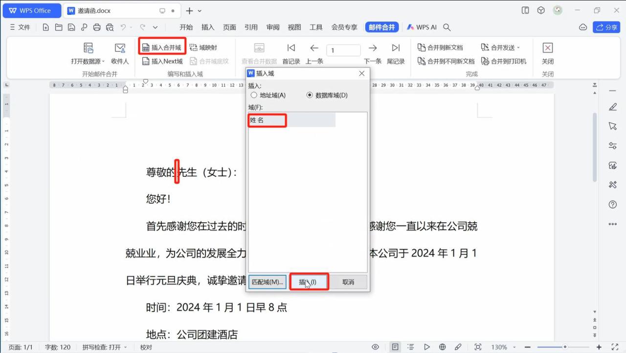Click the print icon in quick access toolbar
The image size is (626, 353).
[97, 27]
